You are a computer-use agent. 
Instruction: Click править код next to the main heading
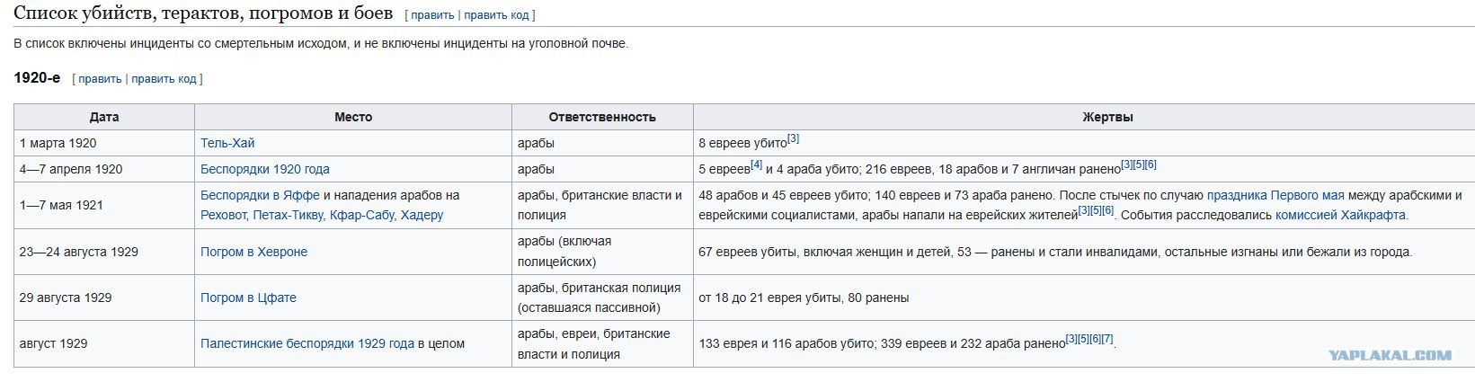click(x=497, y=15)
